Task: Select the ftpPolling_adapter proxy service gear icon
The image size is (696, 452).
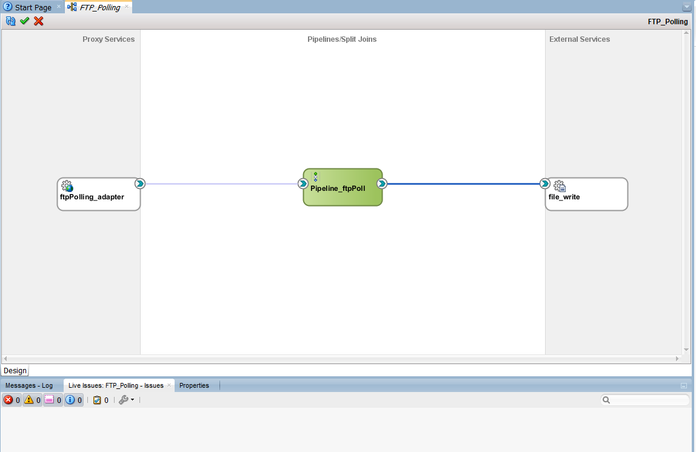Action: [x=67, y=186]
